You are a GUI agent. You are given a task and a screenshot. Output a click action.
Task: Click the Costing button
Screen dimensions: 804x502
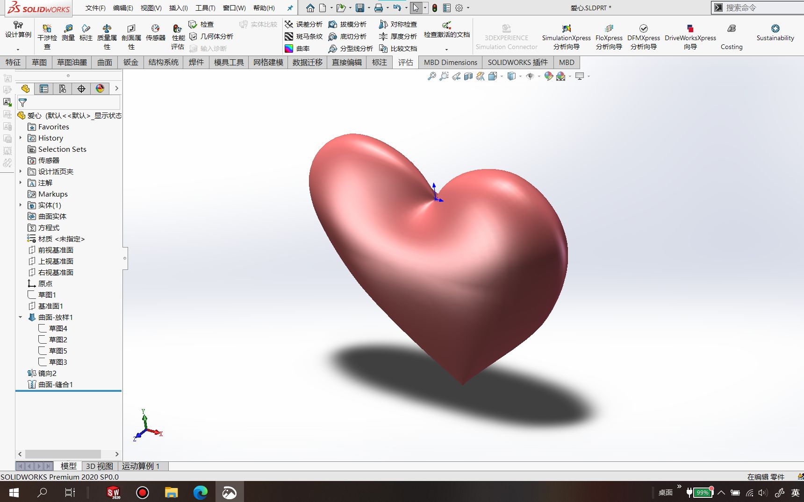(731, 36)
